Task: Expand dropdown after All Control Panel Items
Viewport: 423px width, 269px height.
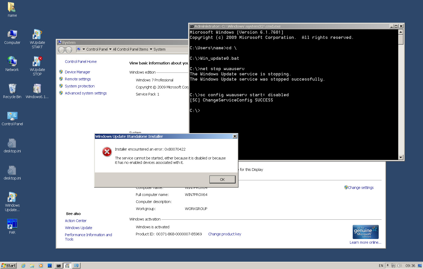Action: coord(151,49)
